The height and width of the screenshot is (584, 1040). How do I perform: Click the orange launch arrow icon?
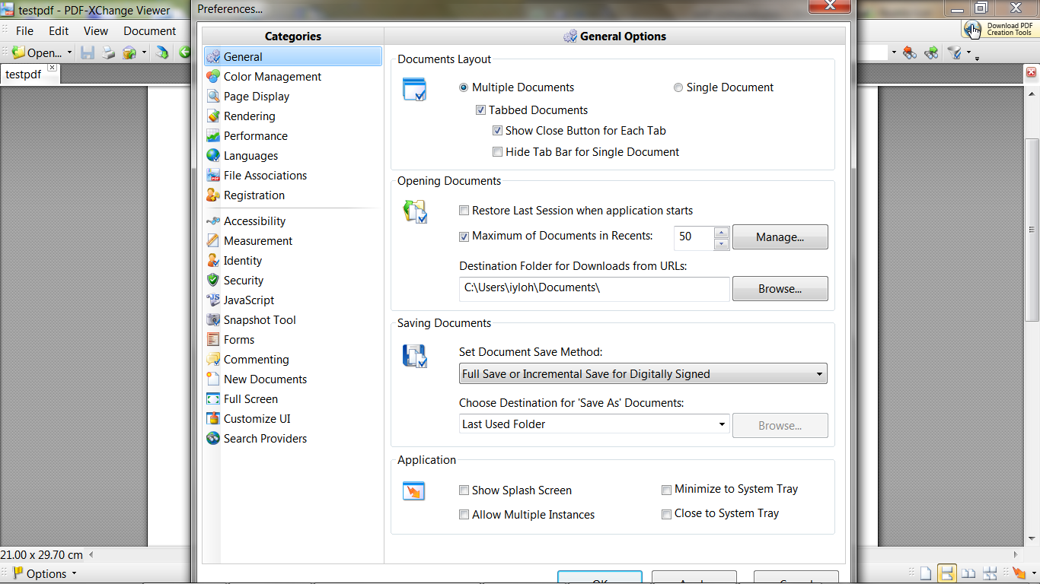click(x=1018, y=573)
